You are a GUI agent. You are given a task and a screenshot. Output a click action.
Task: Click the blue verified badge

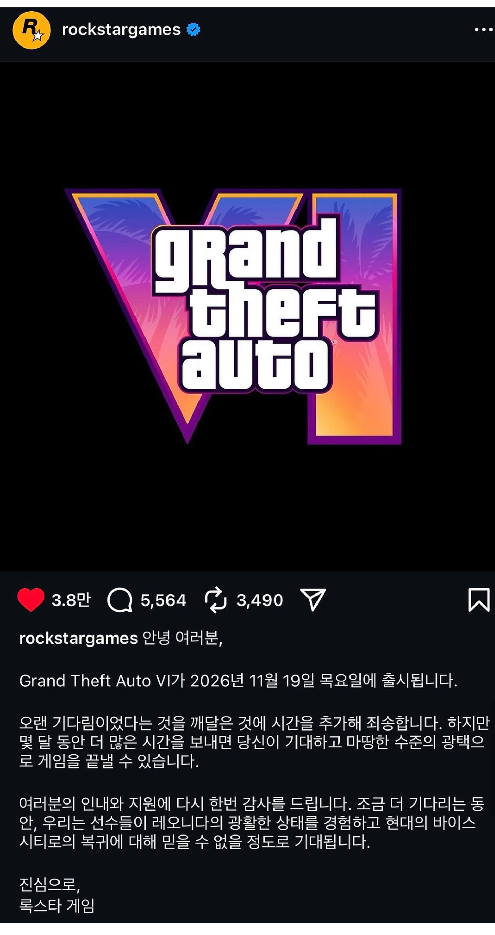click(193, 30)
